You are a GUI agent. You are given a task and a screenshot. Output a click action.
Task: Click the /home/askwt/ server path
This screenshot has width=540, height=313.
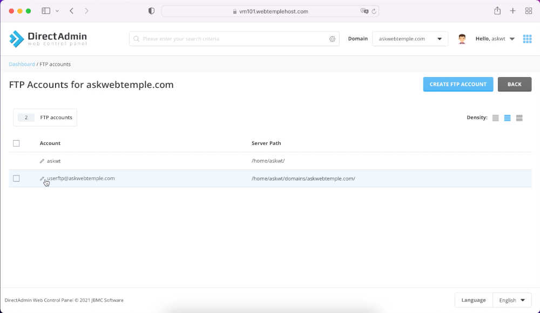pyautogui.click(x=268, y=161)
